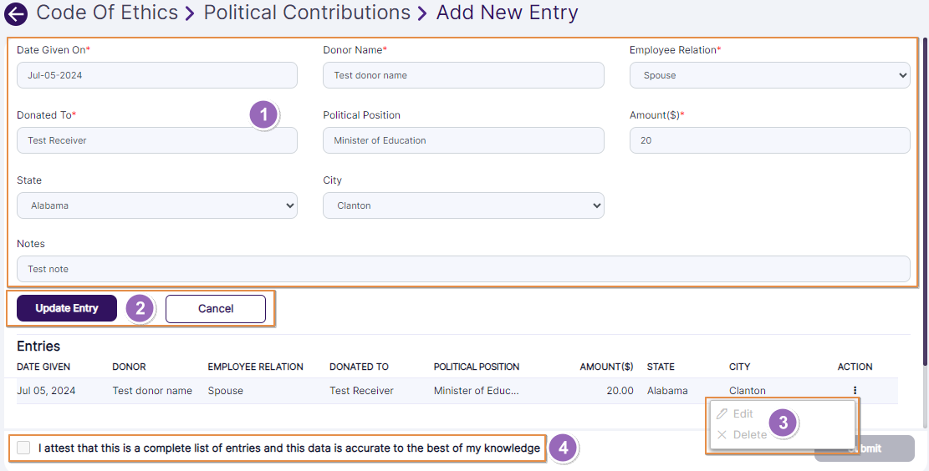
Task: Open the City dropdown
Action: pos(463,205)
